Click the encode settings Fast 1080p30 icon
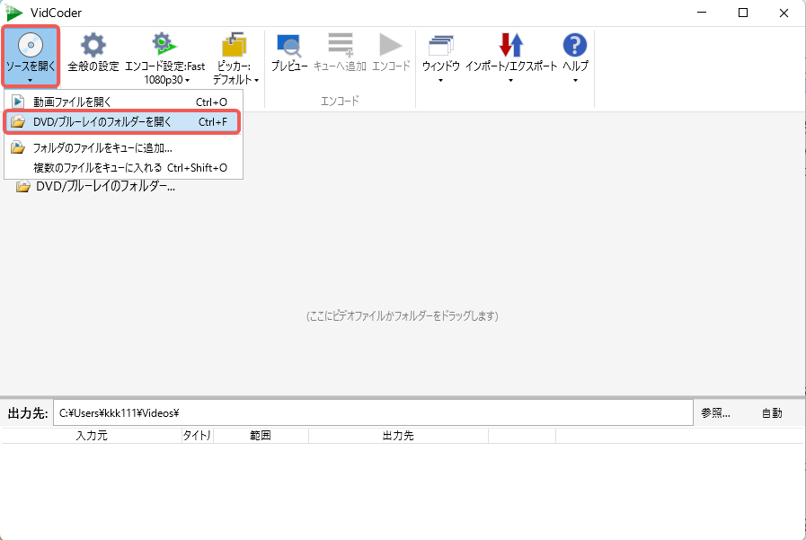 pyautogui.click(x=164, y=45)
